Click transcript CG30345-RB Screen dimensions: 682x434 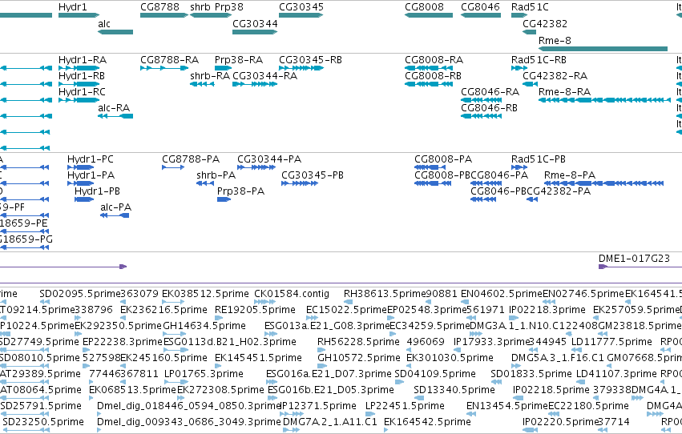310,59
